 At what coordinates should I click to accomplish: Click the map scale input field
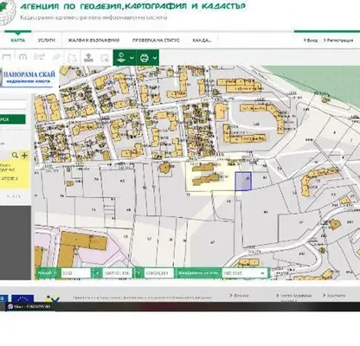75,273
